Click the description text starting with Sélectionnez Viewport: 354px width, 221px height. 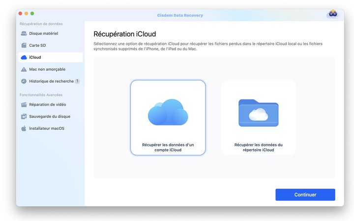pos(208,46)
